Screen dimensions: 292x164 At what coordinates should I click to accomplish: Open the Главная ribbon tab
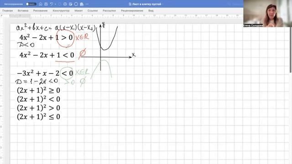(8, 10)
